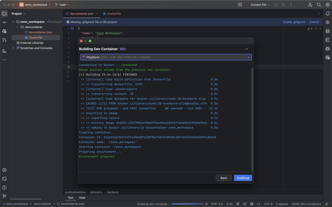Close the devcontainer.json tab
Image resolution: width=332 pixels, height=207 pixels.
(97, 14)
